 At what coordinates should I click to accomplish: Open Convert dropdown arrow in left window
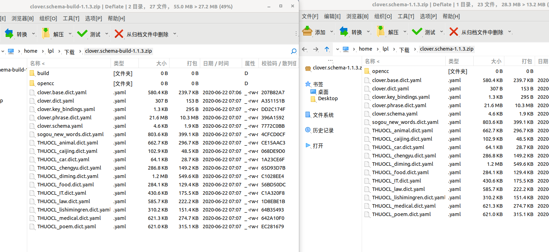33,34
